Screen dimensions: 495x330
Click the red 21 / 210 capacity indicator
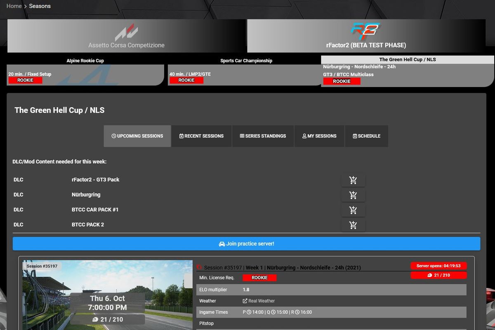click(x=438, y=275)
